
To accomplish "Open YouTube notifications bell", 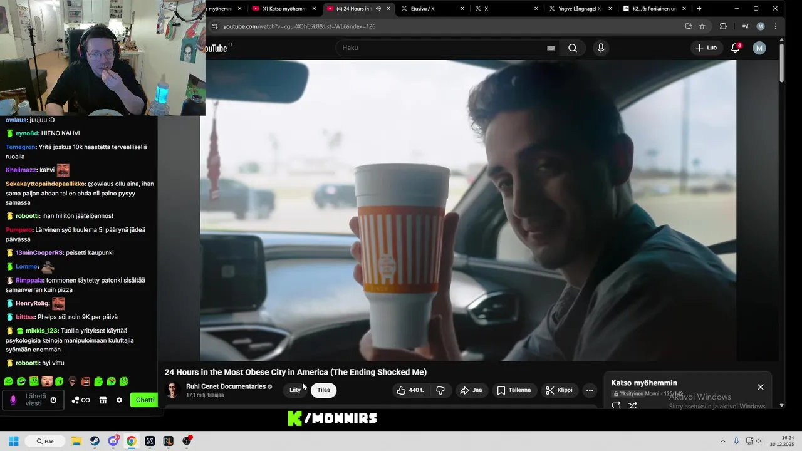I will 736,48.
